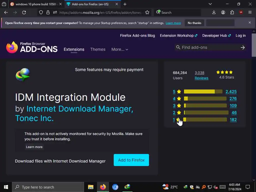256x192 pixels.
Task: Close the Add-ons for Firefox tab
Action: [116, 4]
